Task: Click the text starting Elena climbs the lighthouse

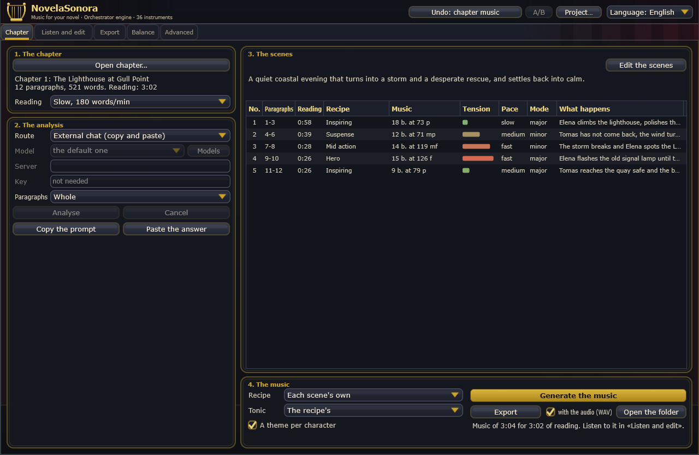Action: (620, 122)
